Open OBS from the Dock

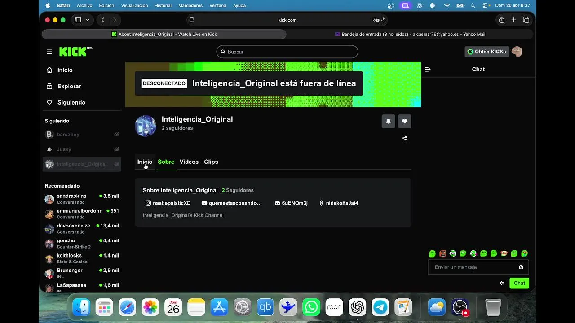[460, 307]
